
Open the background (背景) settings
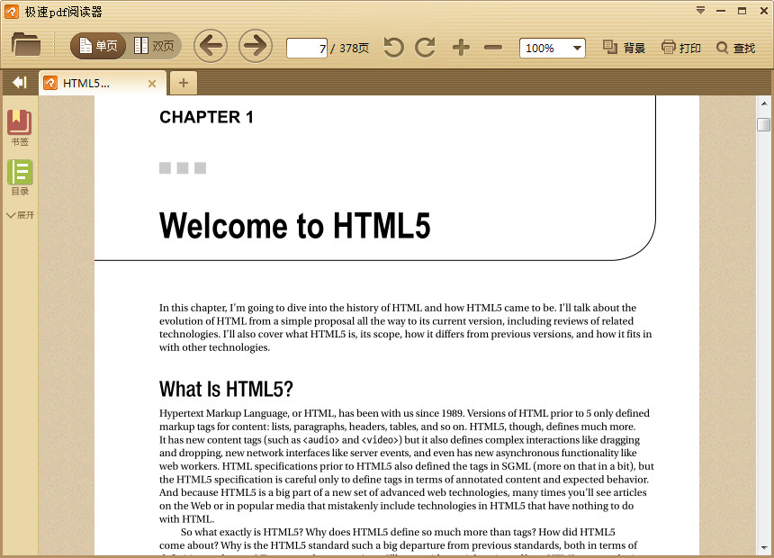[624, 48]
